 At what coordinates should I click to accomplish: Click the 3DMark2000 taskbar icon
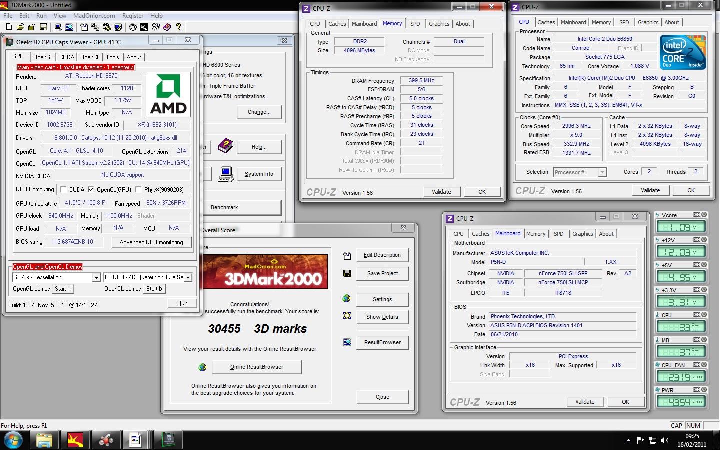click(x=75, y=440)
